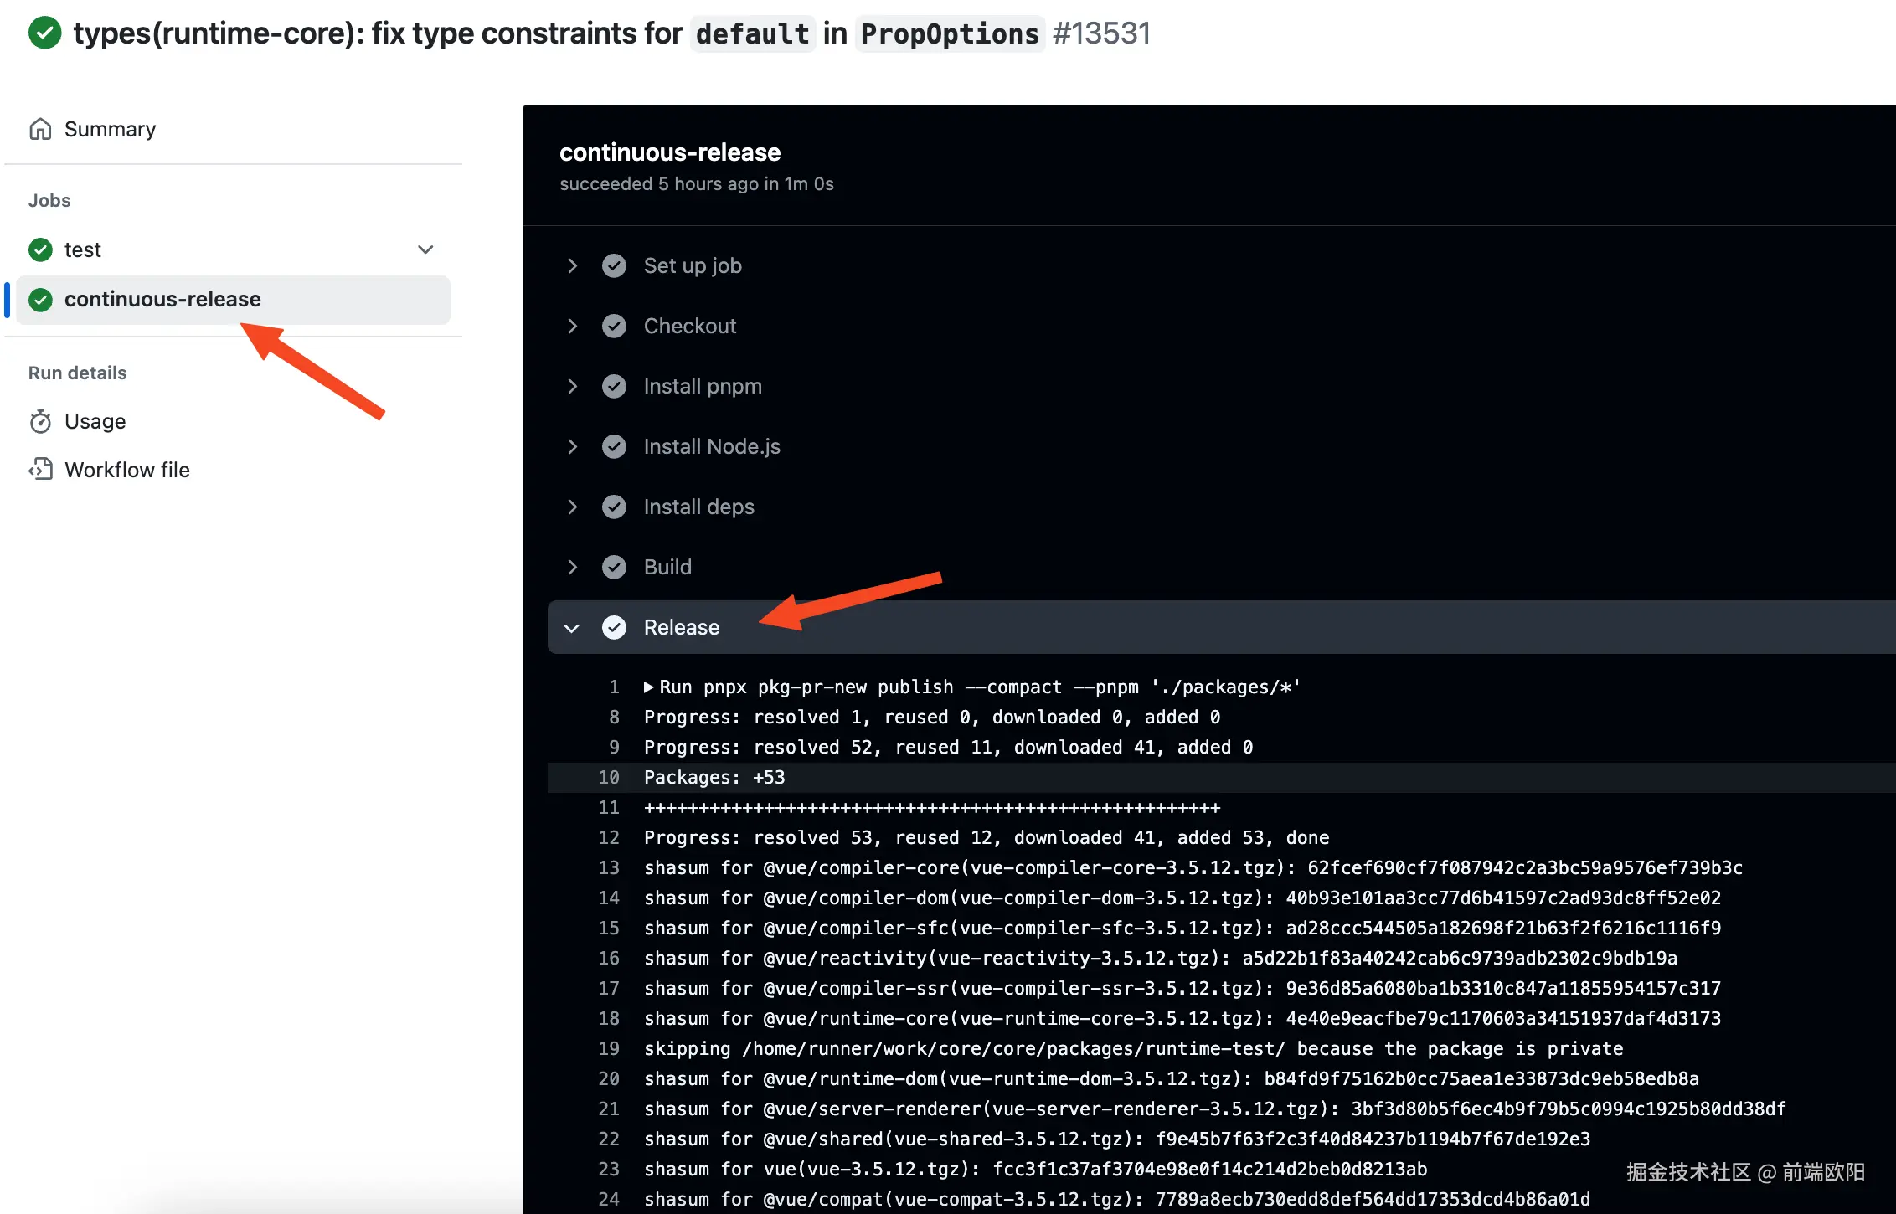This screenshot has height=1214, width=1896.
Task: Select the continuous-release job
Action: (162, 299)
